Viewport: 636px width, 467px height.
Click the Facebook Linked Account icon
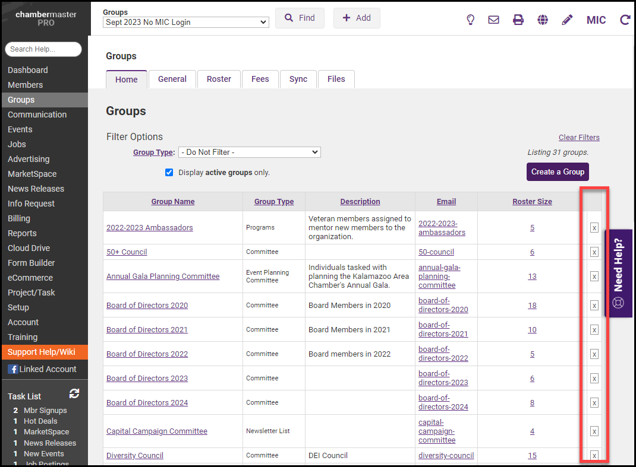[x=12, y=369]
